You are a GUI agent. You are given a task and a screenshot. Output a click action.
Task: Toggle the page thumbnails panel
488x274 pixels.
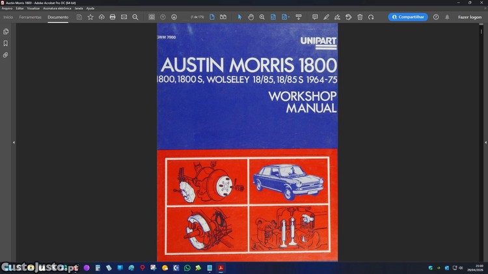pyautogui.click(x=6, y=31)
